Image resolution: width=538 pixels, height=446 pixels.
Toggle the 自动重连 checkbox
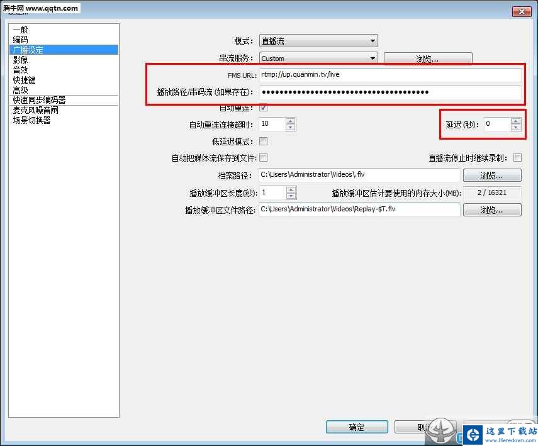(x=263, y=108)
